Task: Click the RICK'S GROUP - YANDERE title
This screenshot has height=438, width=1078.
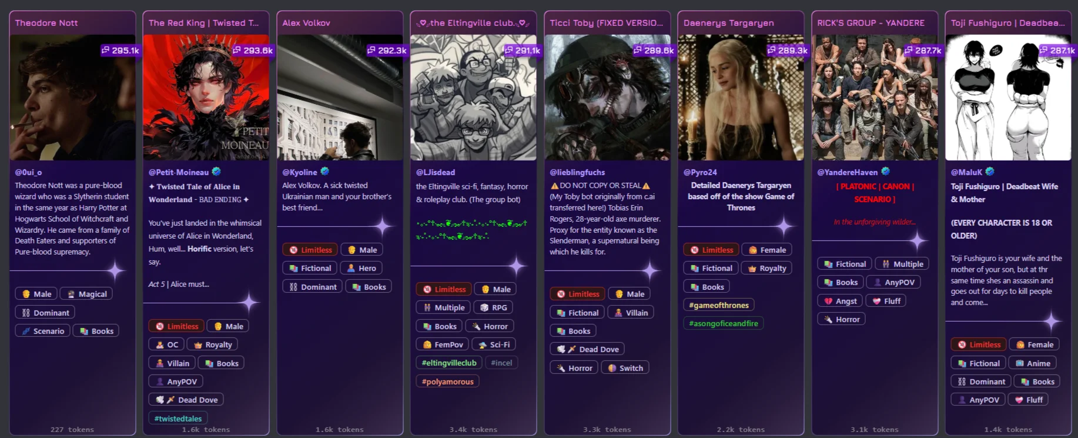Action: tap(871, 23)
